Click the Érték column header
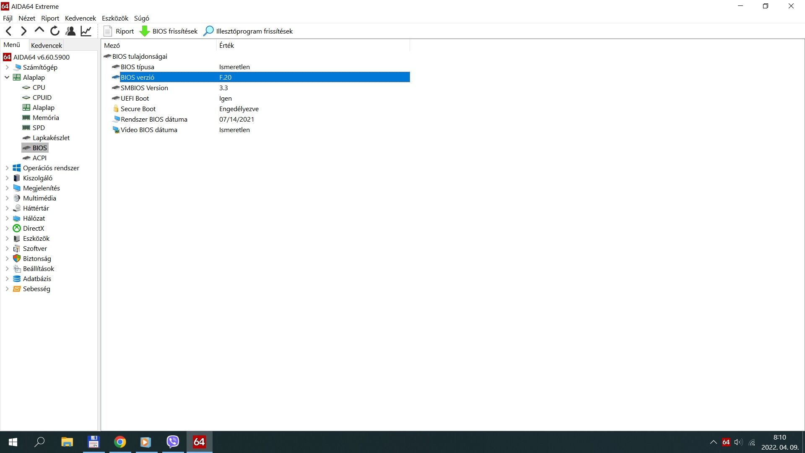Image resolution: width=805 pixels, height=453 pixels. pyautogui.click(x=313, y=45)
